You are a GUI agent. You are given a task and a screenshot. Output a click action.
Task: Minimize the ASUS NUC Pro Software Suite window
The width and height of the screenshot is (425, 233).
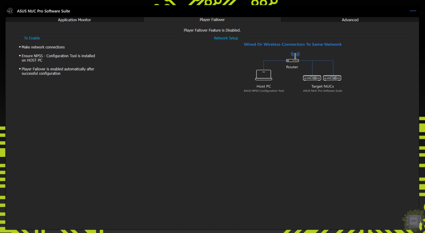coord(413,11)
